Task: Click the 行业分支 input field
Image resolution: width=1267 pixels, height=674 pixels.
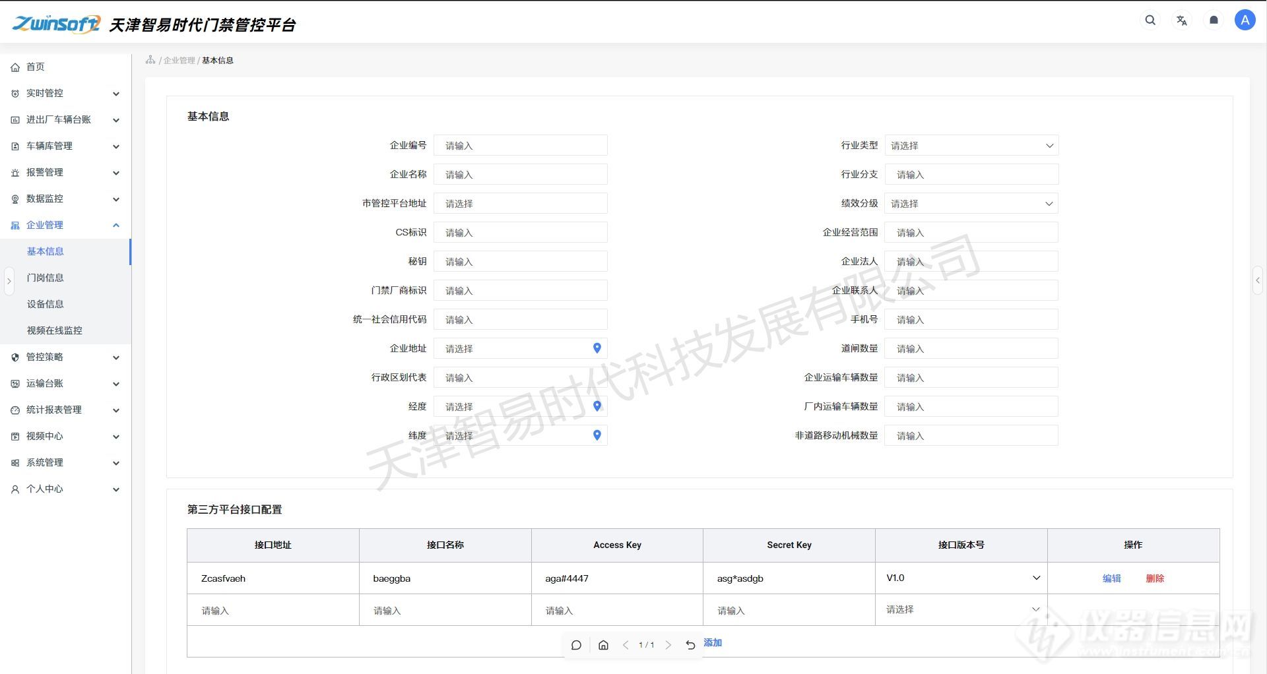Action: 971,175
